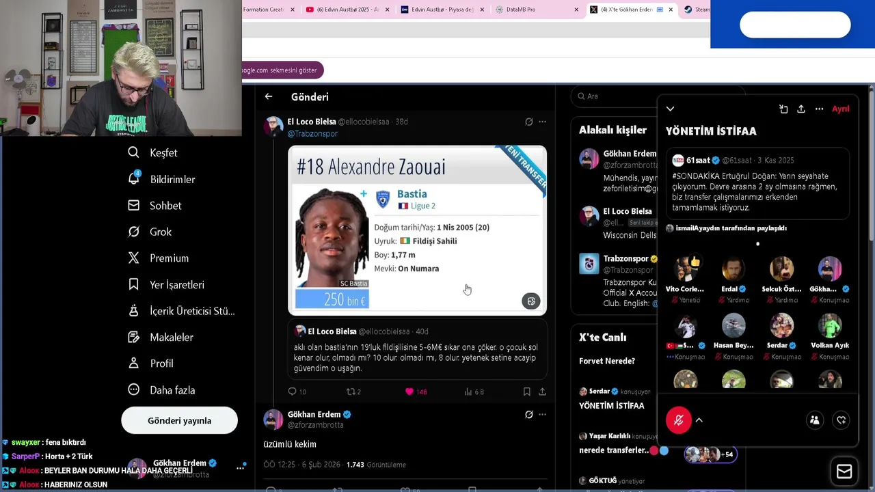Open Selcuk Özt speaker avatar

781,269
